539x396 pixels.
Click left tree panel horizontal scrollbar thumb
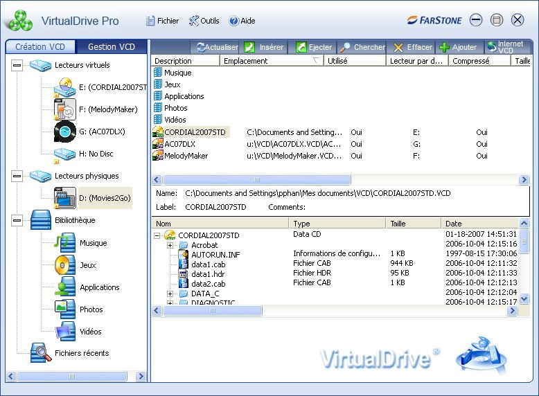tap(72, 376)
